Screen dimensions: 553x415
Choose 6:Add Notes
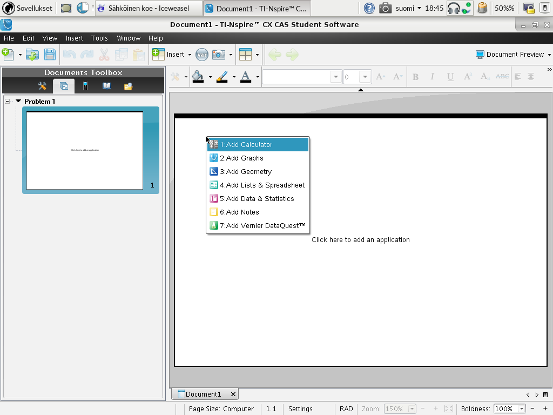(x=258, y=212)
